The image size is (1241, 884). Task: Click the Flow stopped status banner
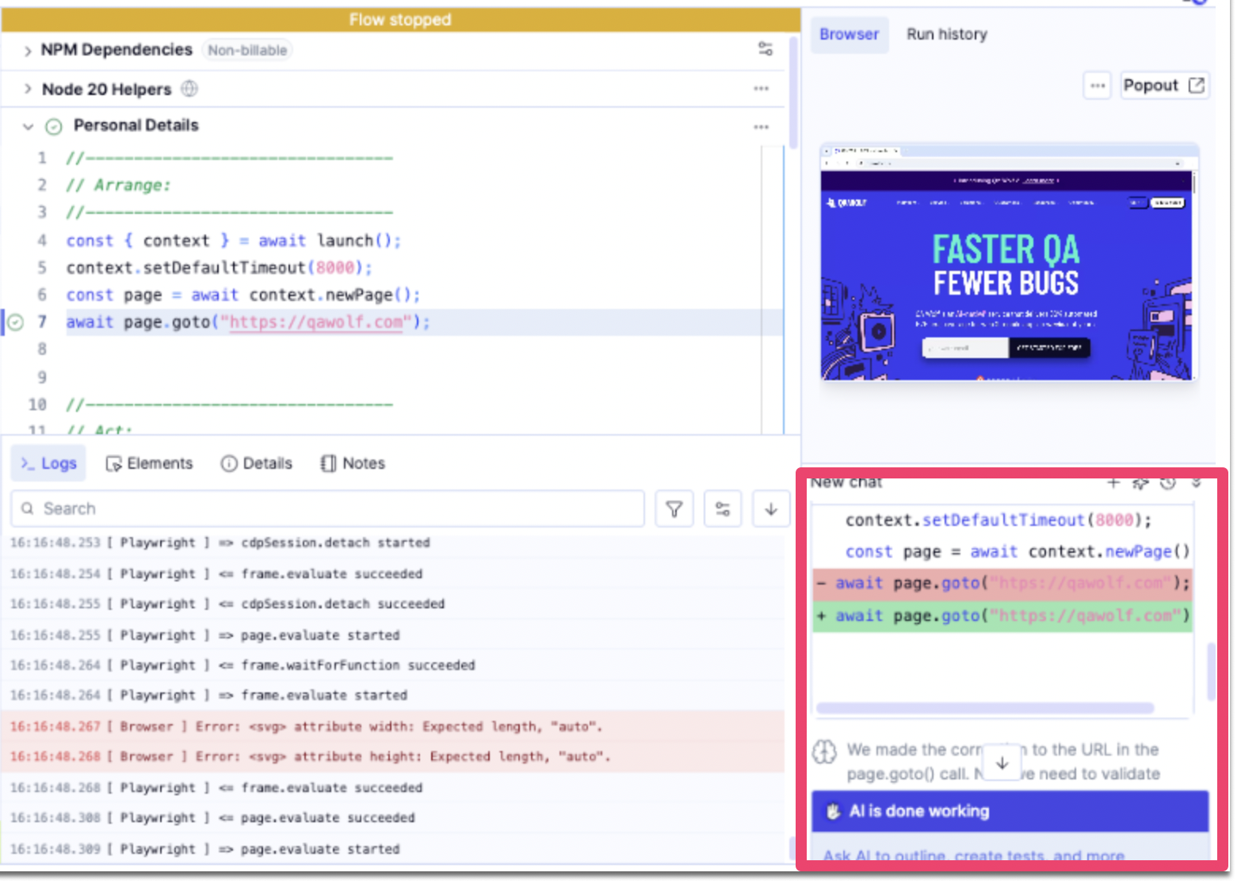click(400, 20)
